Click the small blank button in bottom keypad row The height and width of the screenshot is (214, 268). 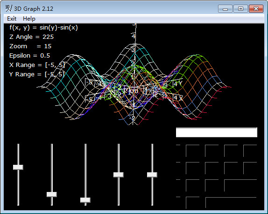pyautogui.click(x=193, y=203)
